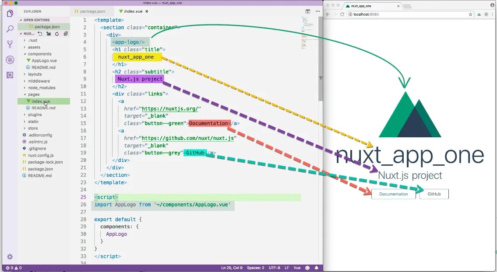Open the Source Control view
497x272 pixels.
coord(10,44)
